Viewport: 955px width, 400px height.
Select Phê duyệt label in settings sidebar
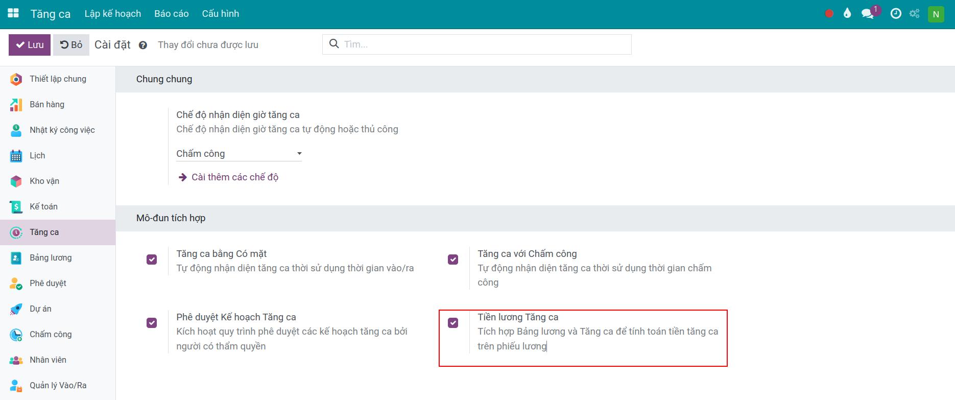48,284
